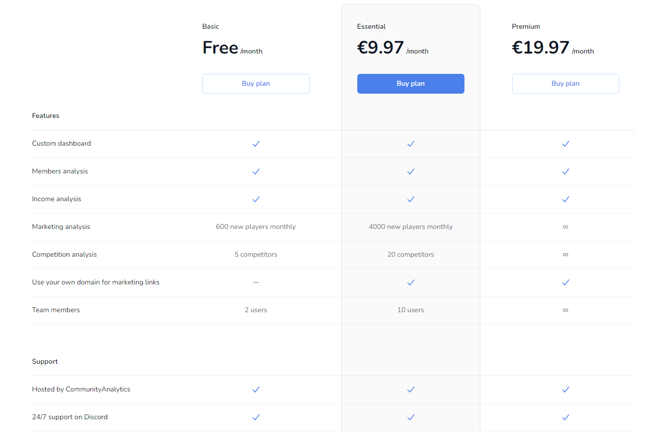Click the '10 users' cell

[x=410, y=310]
